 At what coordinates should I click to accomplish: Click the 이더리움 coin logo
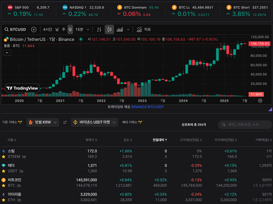pyautogui.click(x=3, y=194)
